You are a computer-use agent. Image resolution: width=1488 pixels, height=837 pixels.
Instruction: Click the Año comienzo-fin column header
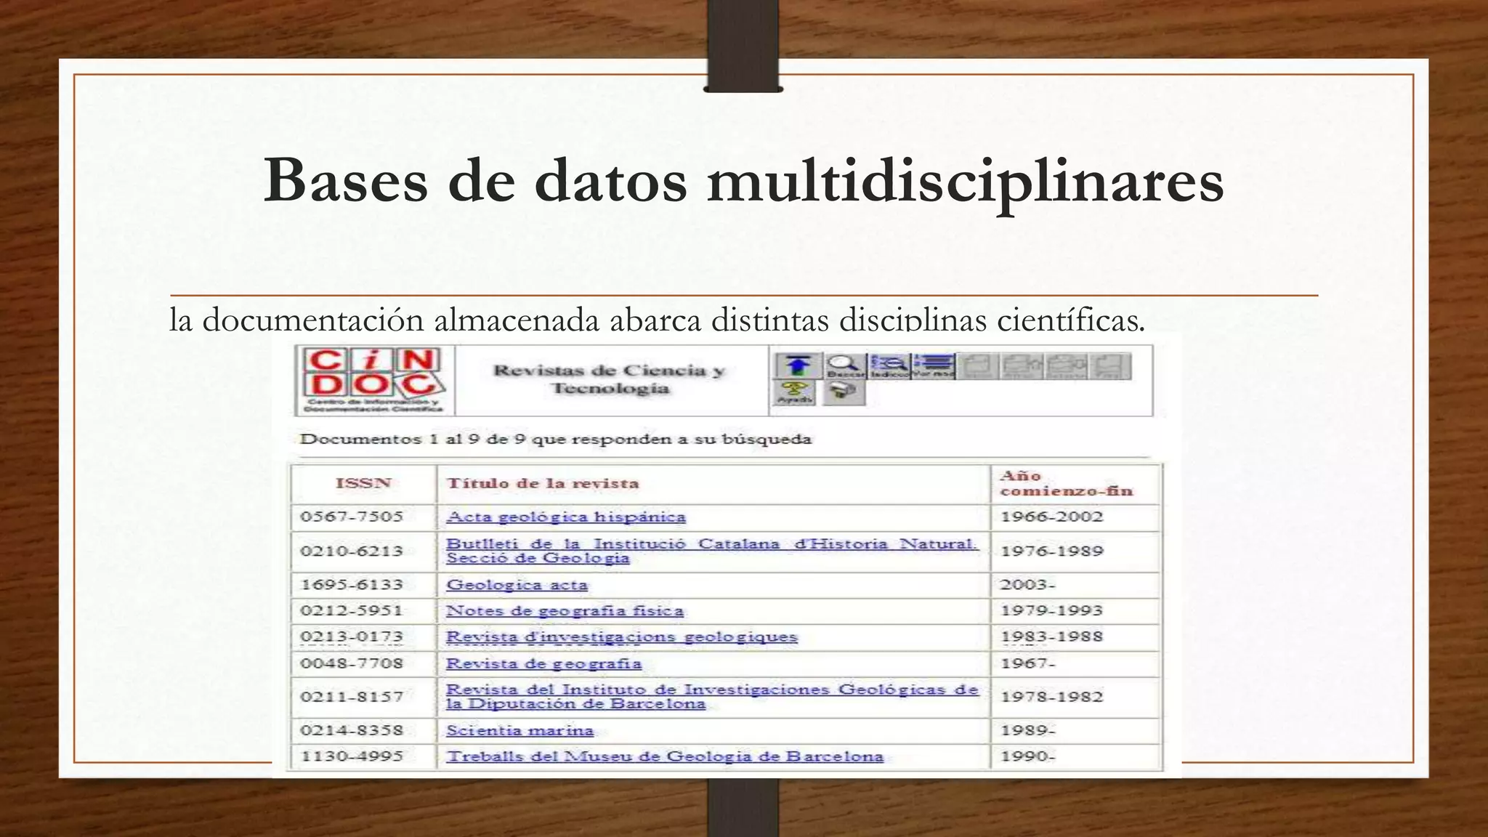(1076, 484)
